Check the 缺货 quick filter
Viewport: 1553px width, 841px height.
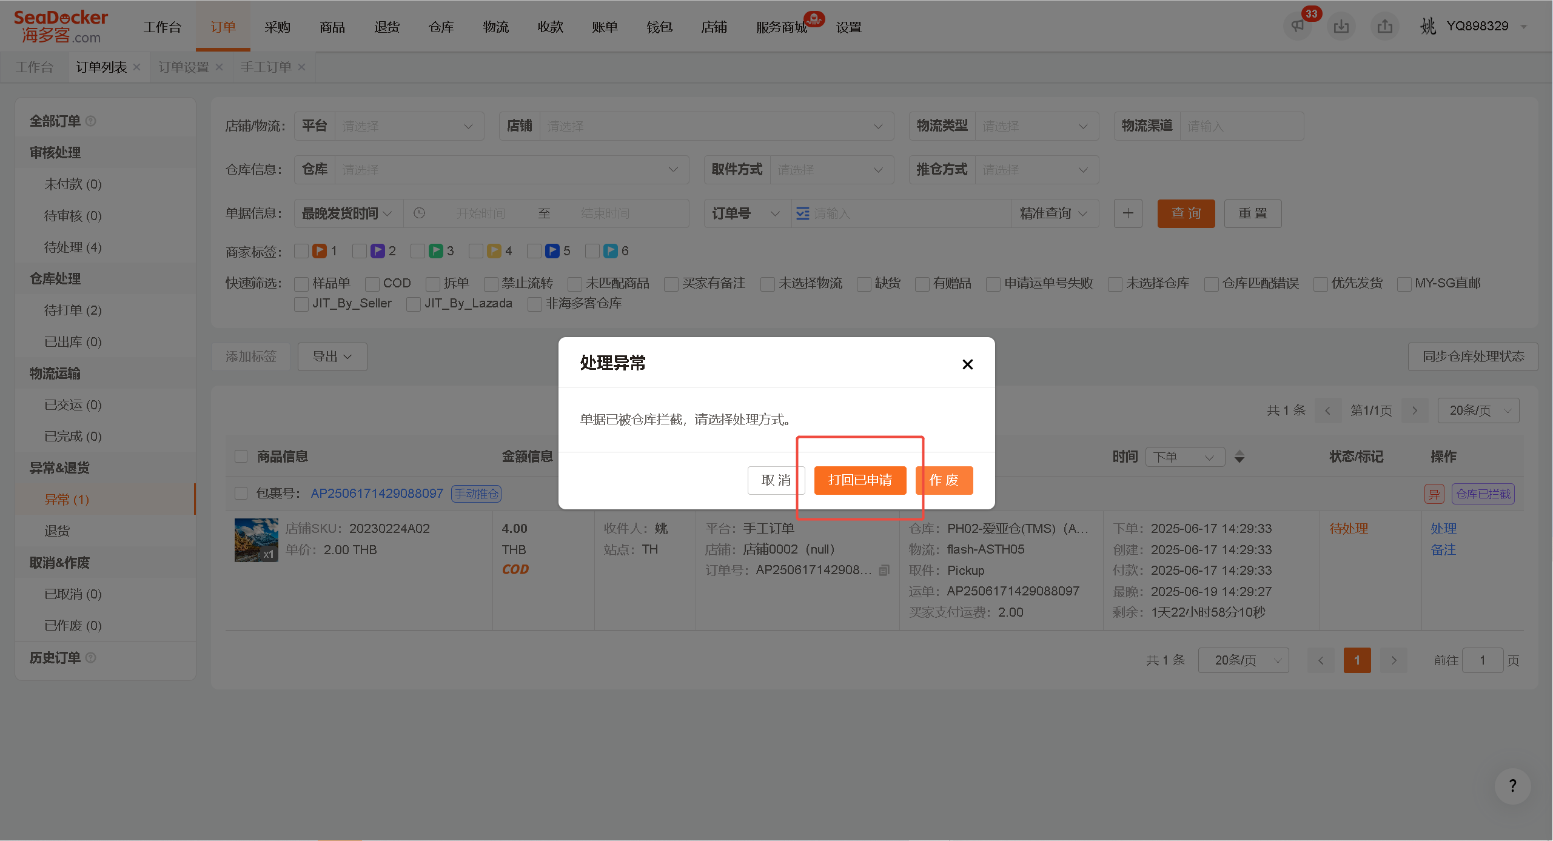point(864,284)
